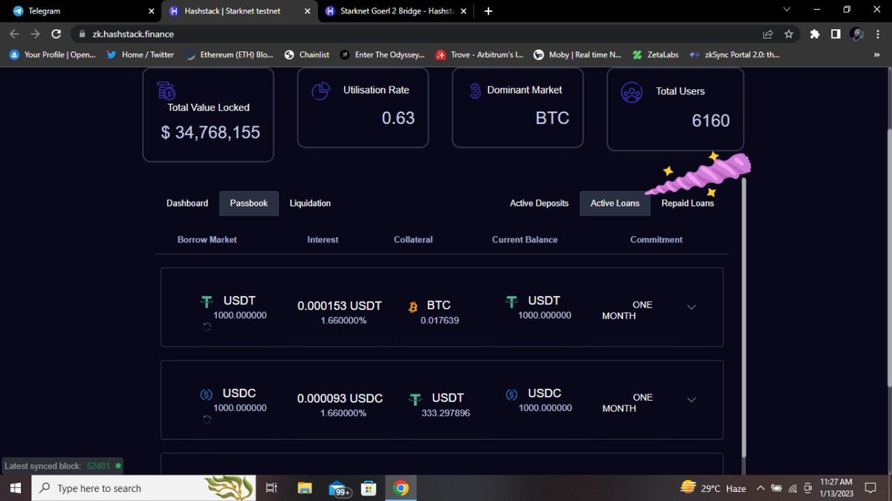Click Tether icon in first row Current Balance

tap(511, 302)
